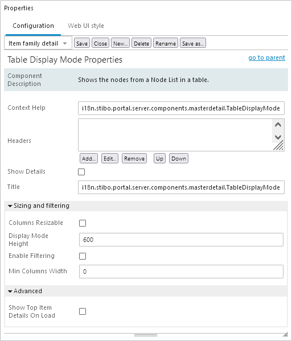Click the Display Mode Height field
This screenshot has height=341, width=292.
[x=181, y=240]
